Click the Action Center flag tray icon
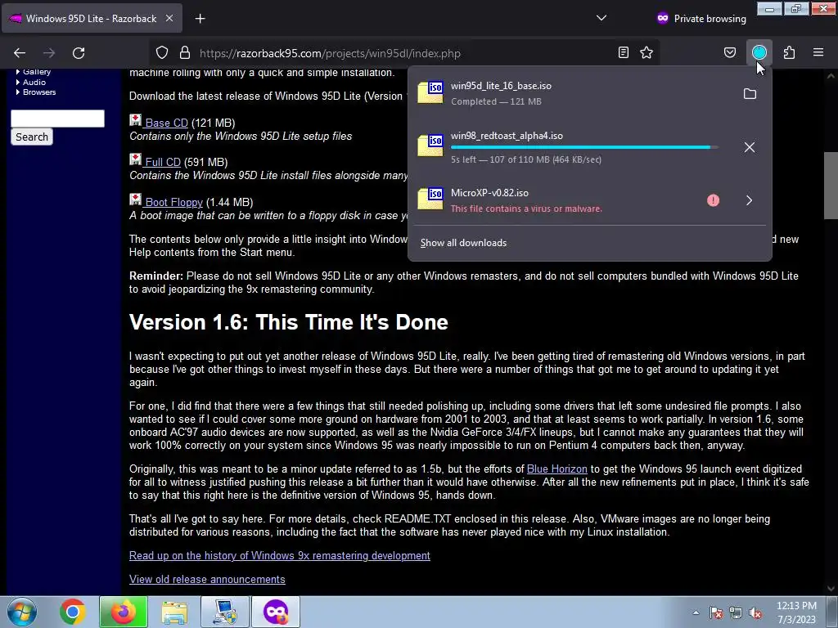Viewport: 838px width, 628px height. [x=716, y=612]
